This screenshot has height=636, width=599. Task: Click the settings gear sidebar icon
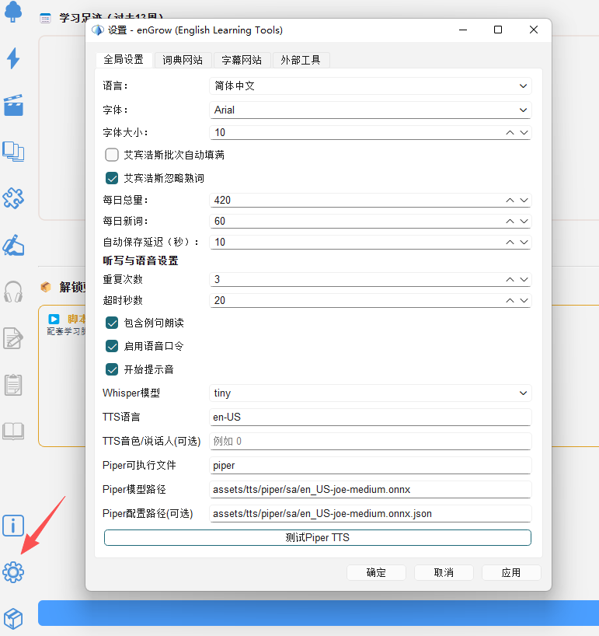13,572
